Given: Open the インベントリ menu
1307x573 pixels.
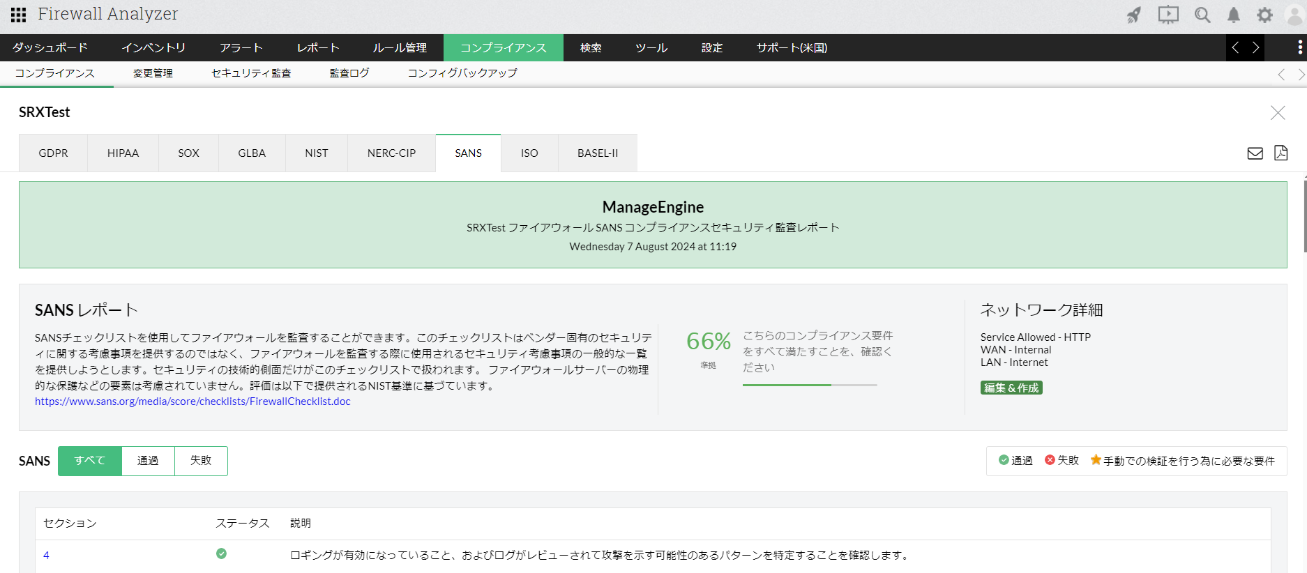Looking at the screenshot, I should pyautogui.click(x=153, y=47).
